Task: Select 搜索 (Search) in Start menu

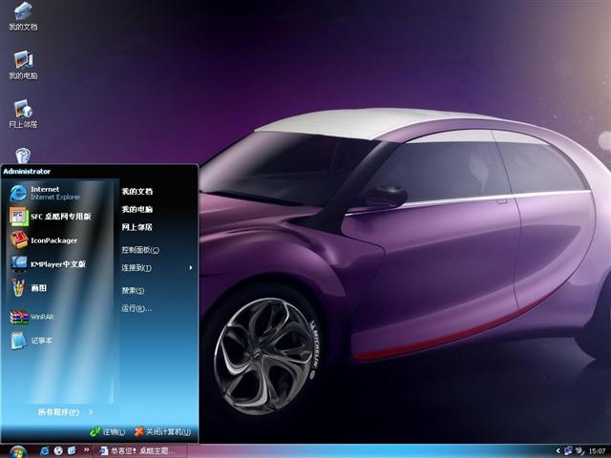Action: [x=133, y=290]
